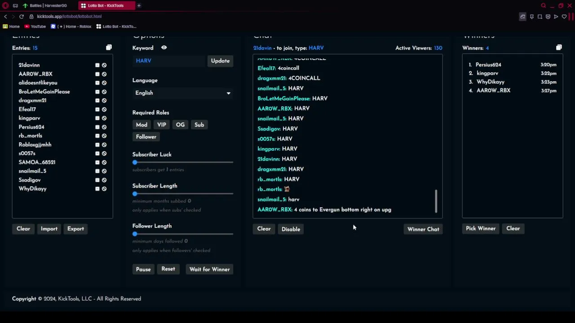Ban snailmail_5 with the block icon
575x323 pixels.
point(104,171)
